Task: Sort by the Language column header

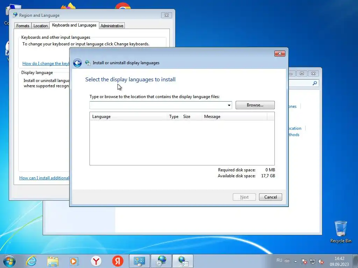Action: [x=128, y=117]
